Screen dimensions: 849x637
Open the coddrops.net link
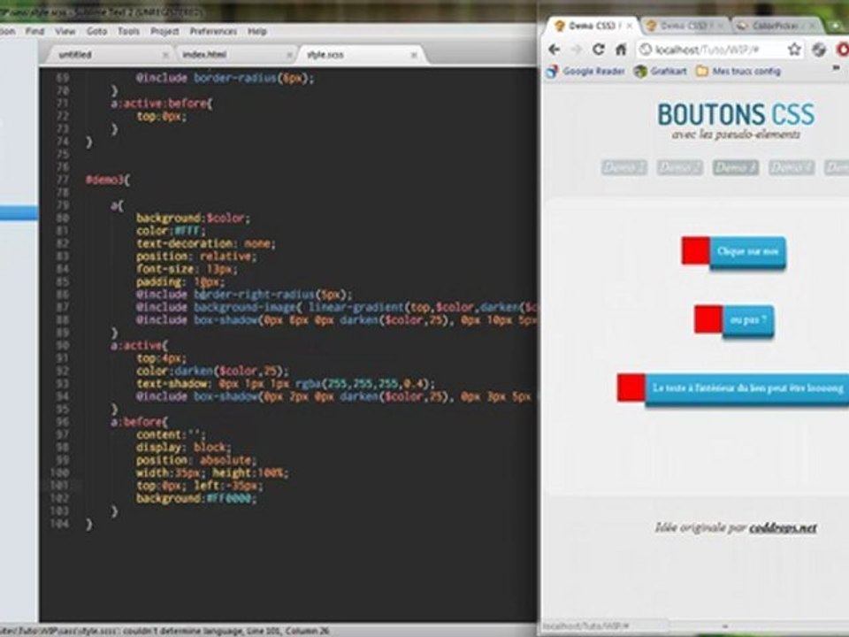coord(783,527)
